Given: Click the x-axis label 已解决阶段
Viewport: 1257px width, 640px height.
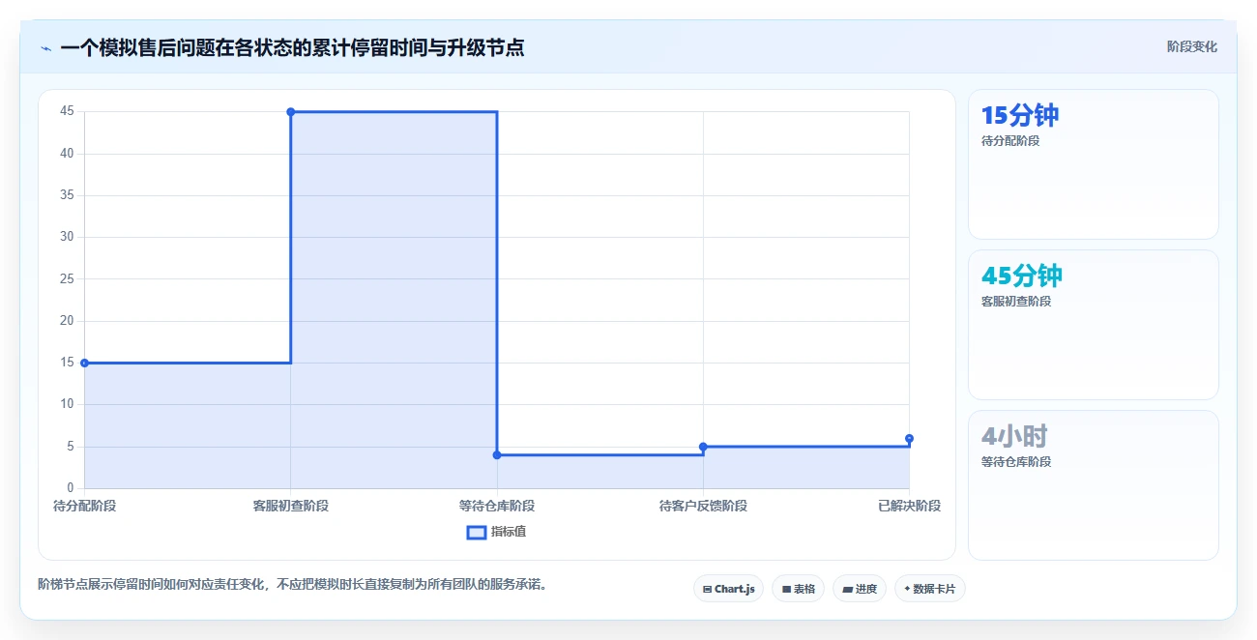Looking at the screenshot, I should 909,506.
